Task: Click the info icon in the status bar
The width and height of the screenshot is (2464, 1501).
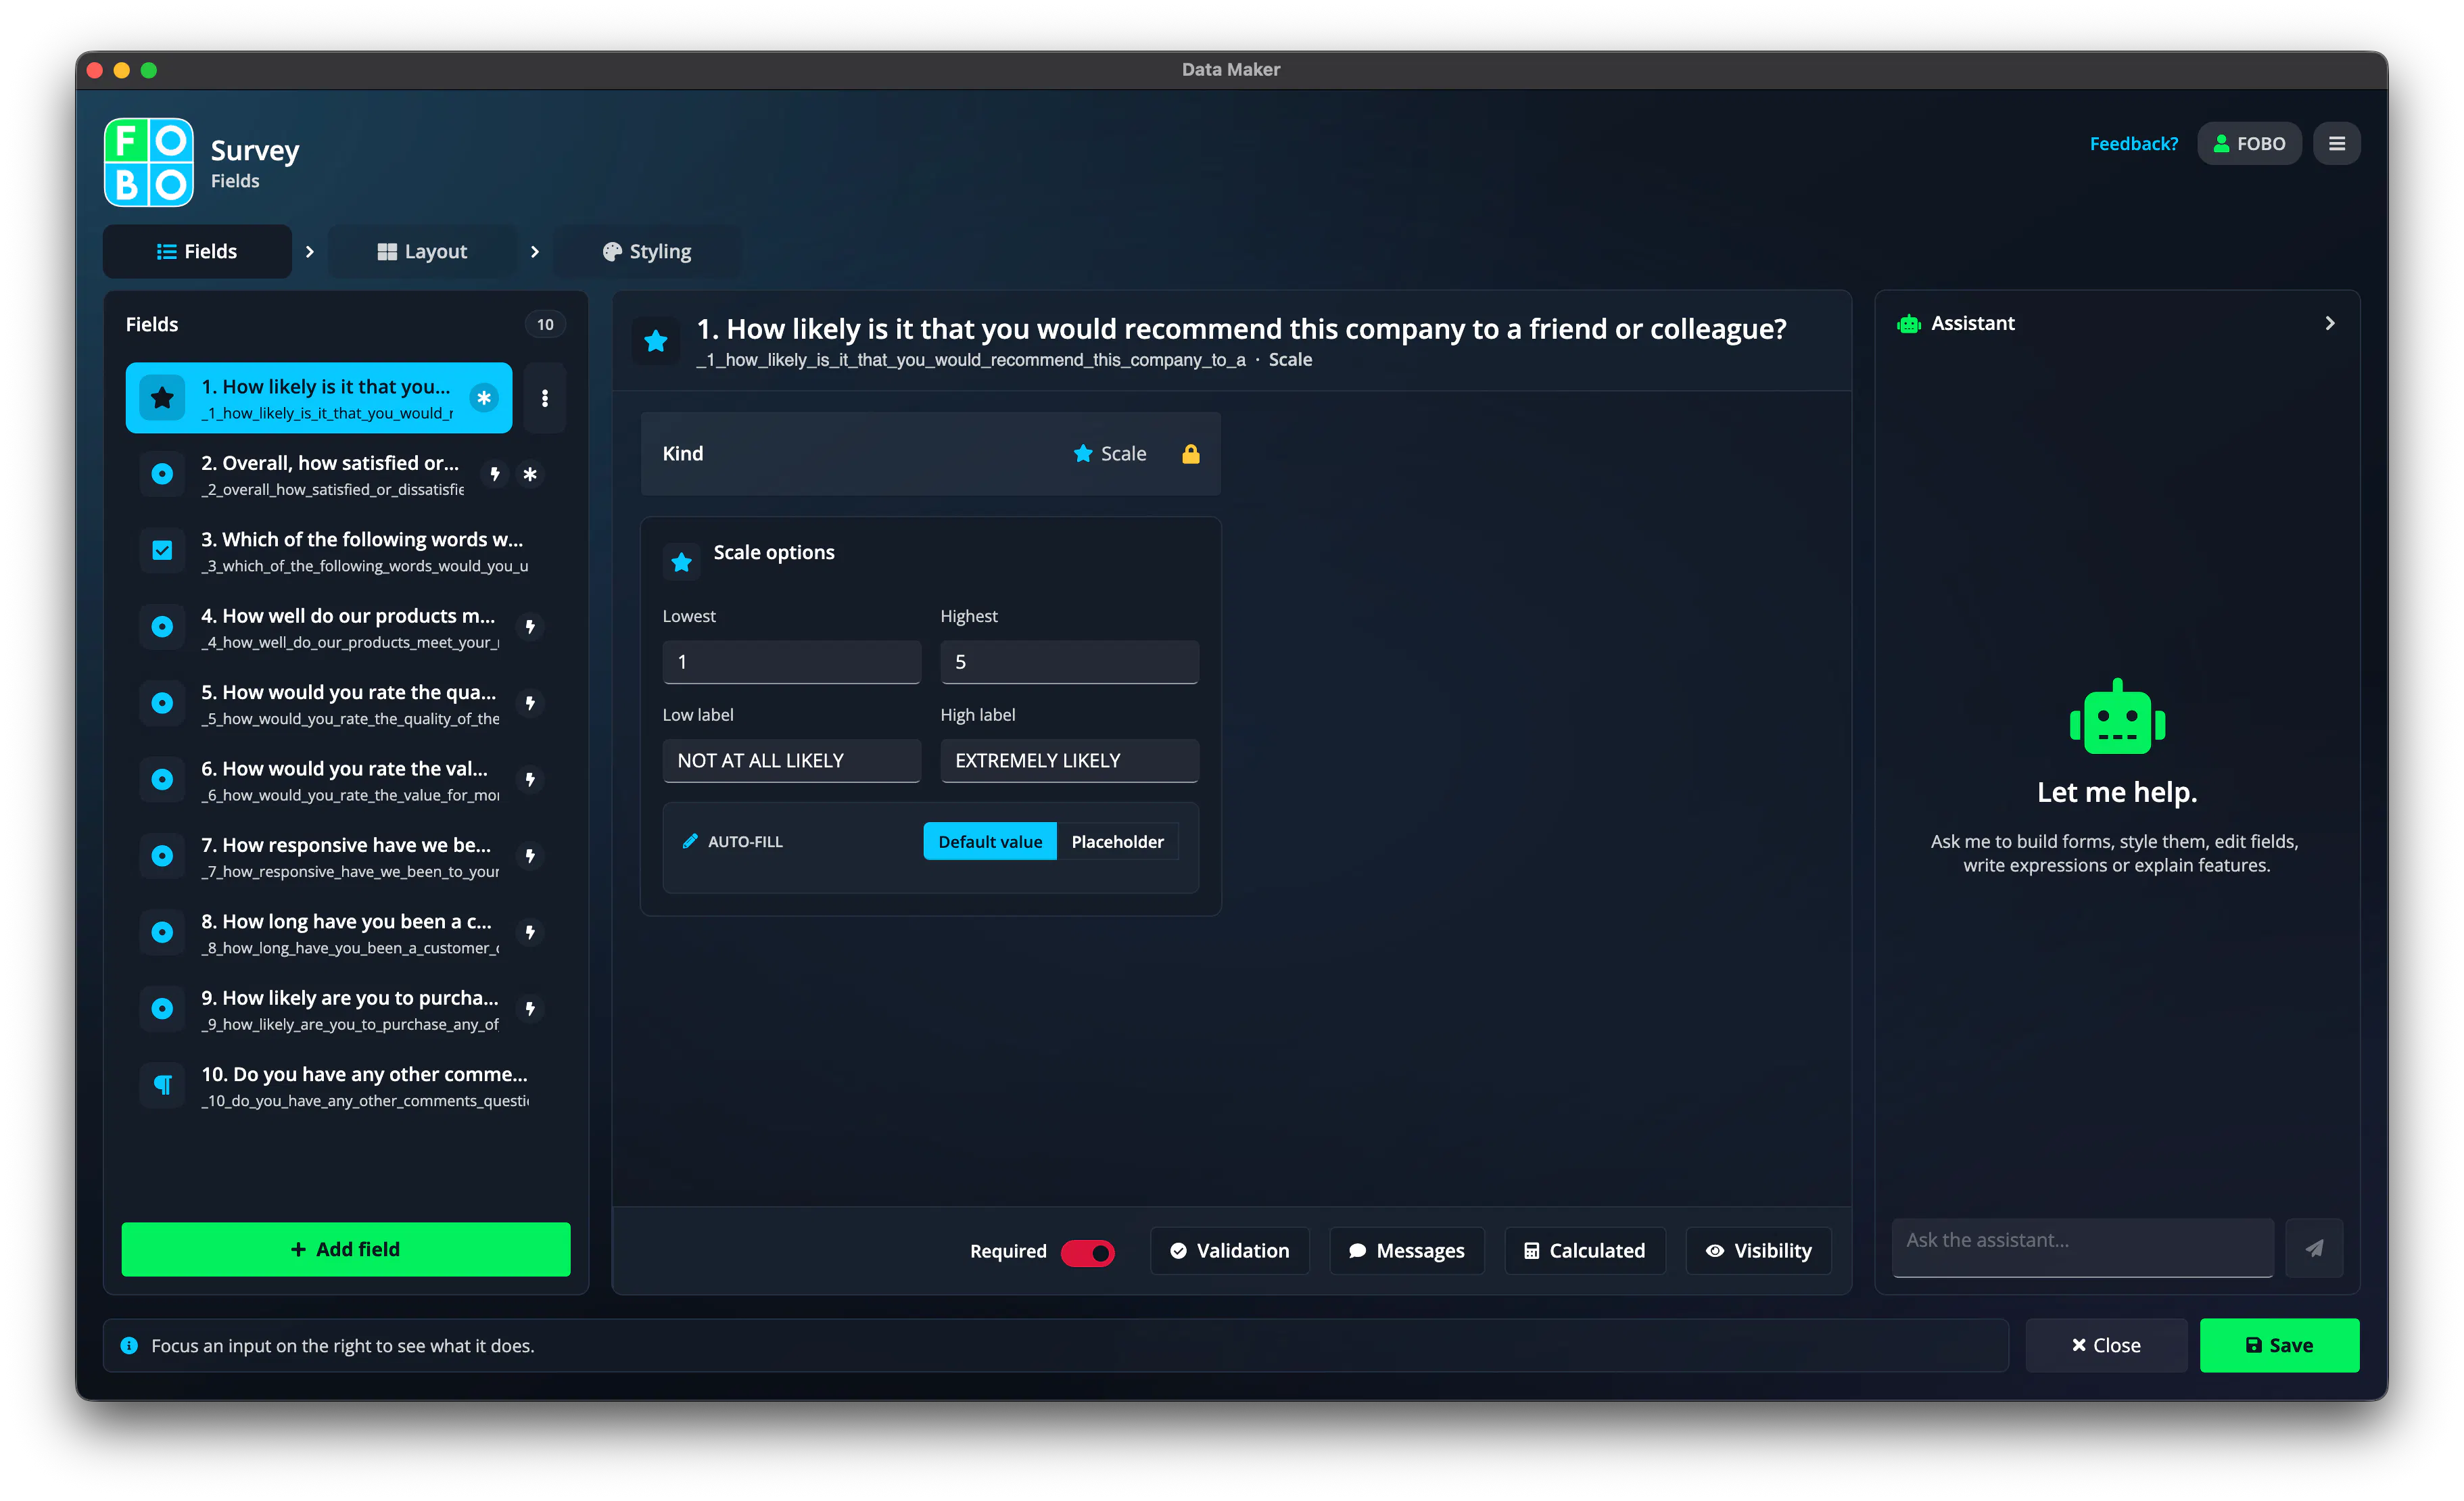Action: pos(129,1346)
